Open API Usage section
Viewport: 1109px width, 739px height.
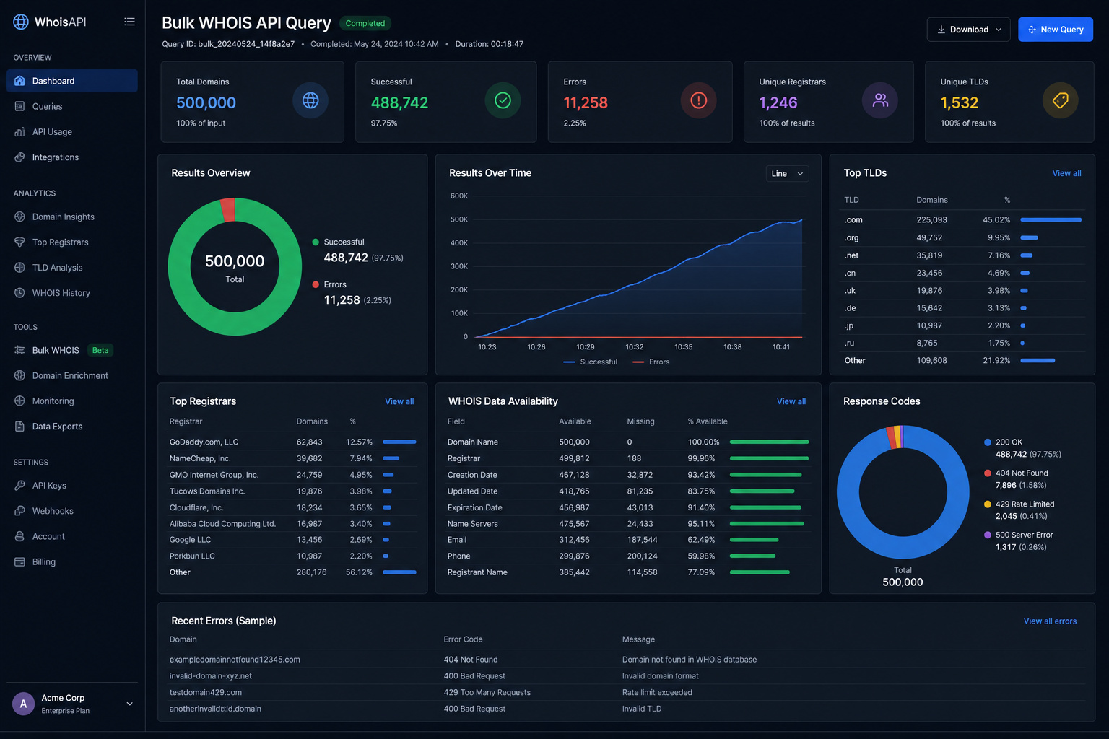click(x=52, y=132)
